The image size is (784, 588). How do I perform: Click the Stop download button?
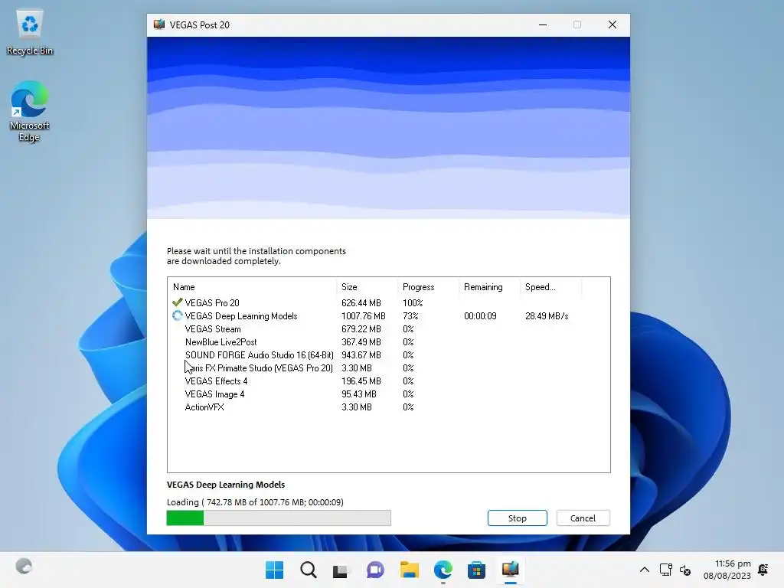click(517, 518)
